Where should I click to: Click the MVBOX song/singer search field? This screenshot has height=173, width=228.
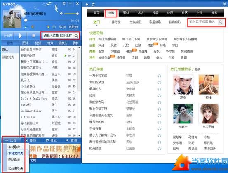tap(58, 36)
